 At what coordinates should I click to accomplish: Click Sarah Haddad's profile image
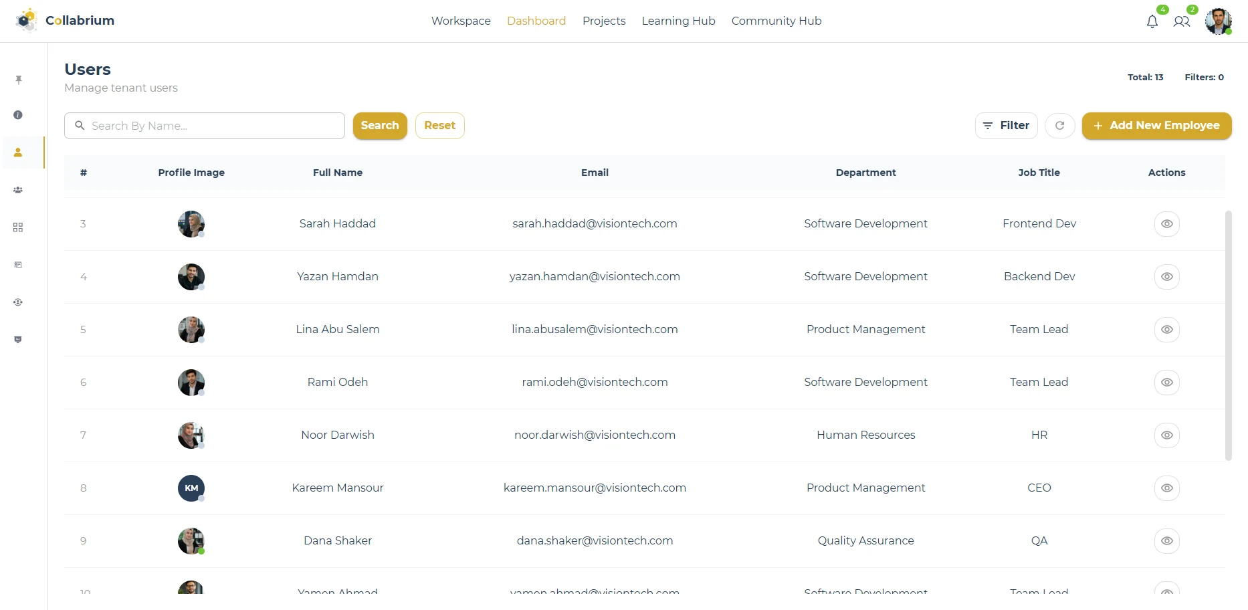(x=191, y=224)
